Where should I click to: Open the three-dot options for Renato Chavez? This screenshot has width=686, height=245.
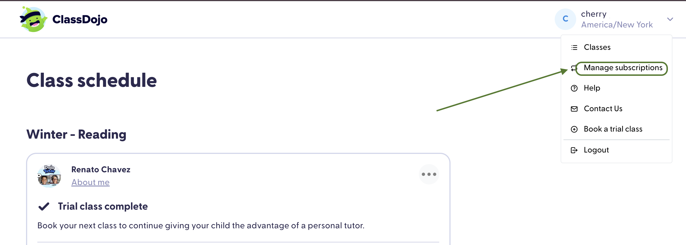point(429,174)
